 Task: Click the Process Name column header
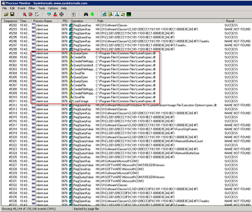pos(43,21)
